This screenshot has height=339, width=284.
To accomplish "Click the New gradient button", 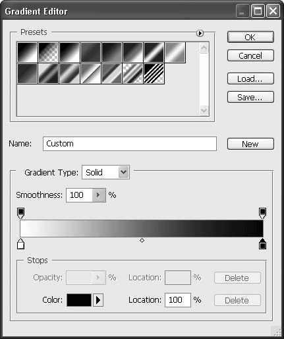I will click(250, 144).
